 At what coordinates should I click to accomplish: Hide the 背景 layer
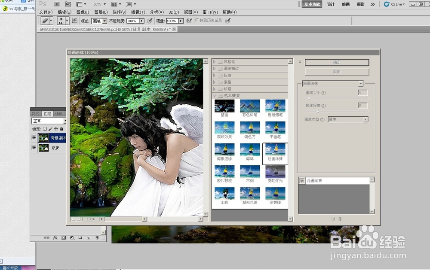coord(34,148)
